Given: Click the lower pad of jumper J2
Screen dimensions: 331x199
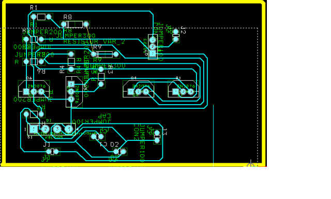Looking at the screenshot, I should 176,39.
